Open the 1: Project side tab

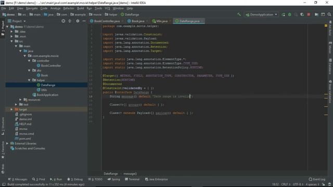3,28
